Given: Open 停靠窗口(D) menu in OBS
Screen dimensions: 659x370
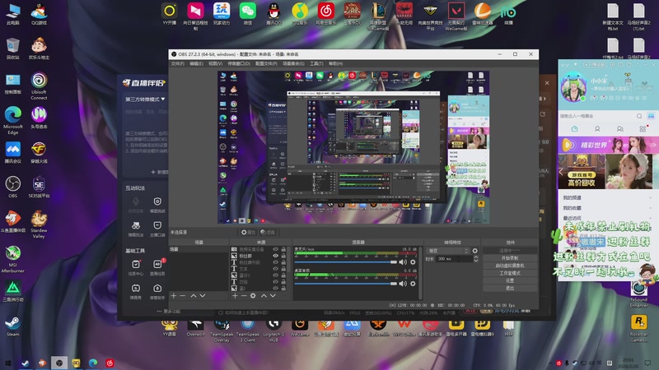Looking at the screenshot, I should click(x=239, y=64).
